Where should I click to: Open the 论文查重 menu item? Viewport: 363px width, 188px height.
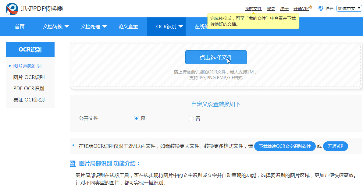[129, 27]
